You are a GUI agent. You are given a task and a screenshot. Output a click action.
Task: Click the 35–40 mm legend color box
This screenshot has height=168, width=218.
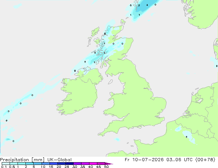(85, 164)
